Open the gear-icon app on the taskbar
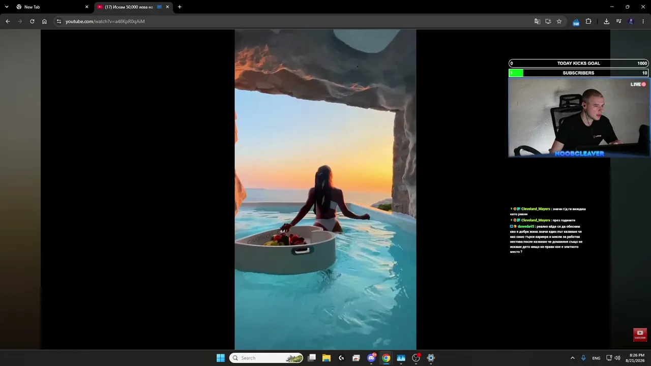Screen dimensions: 651x366 [431, 358]
